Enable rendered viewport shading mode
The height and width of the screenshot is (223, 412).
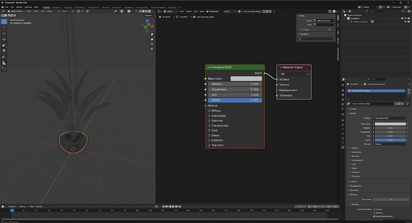coord(149,11)
